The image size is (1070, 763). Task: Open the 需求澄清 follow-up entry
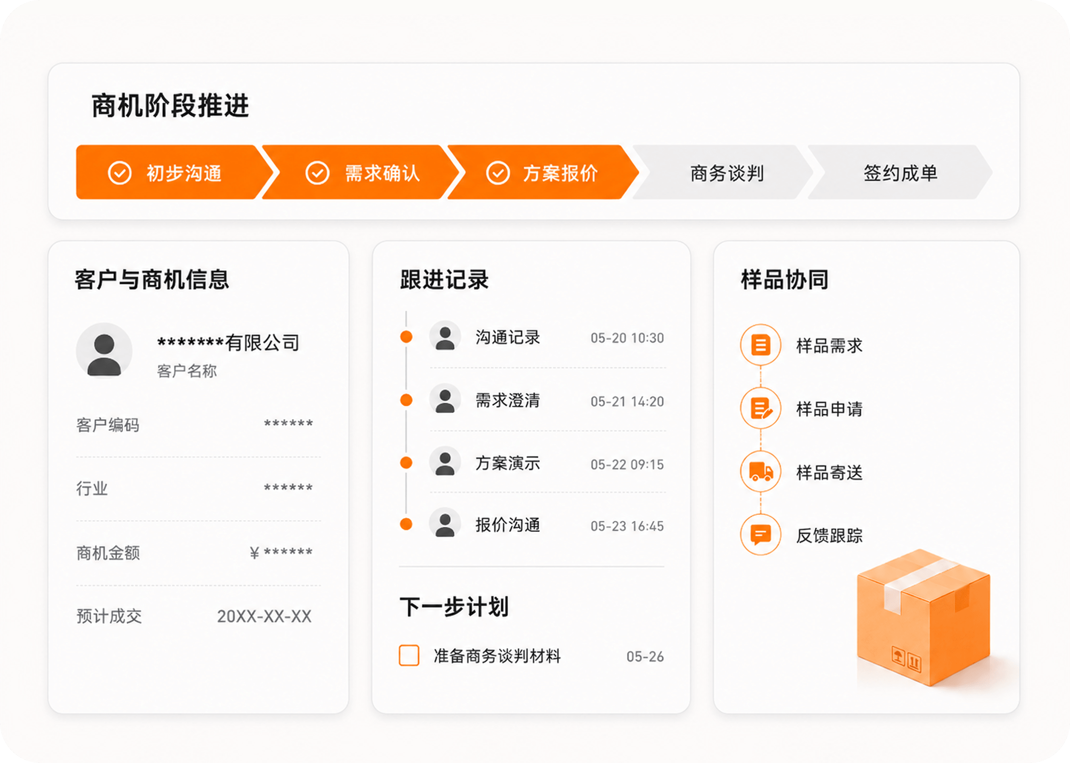click(507, 400)
